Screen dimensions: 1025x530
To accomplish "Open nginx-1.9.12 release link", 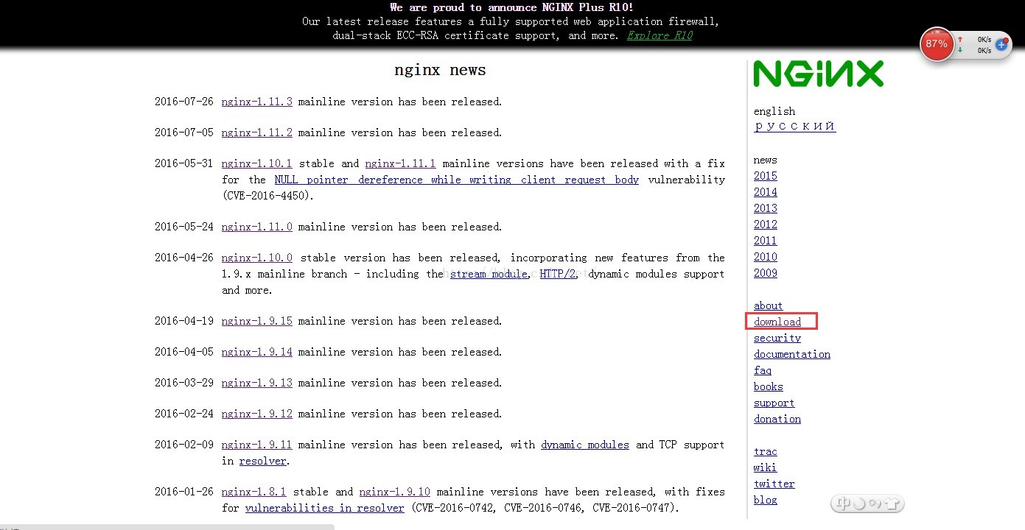I will (256, 414).
